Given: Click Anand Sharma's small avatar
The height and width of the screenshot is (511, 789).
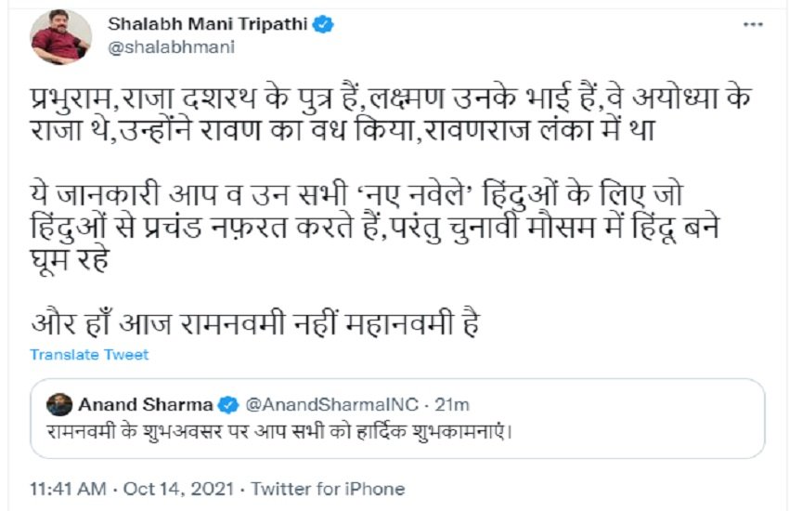Looking at the screenshot, I should tap(59, 405).
